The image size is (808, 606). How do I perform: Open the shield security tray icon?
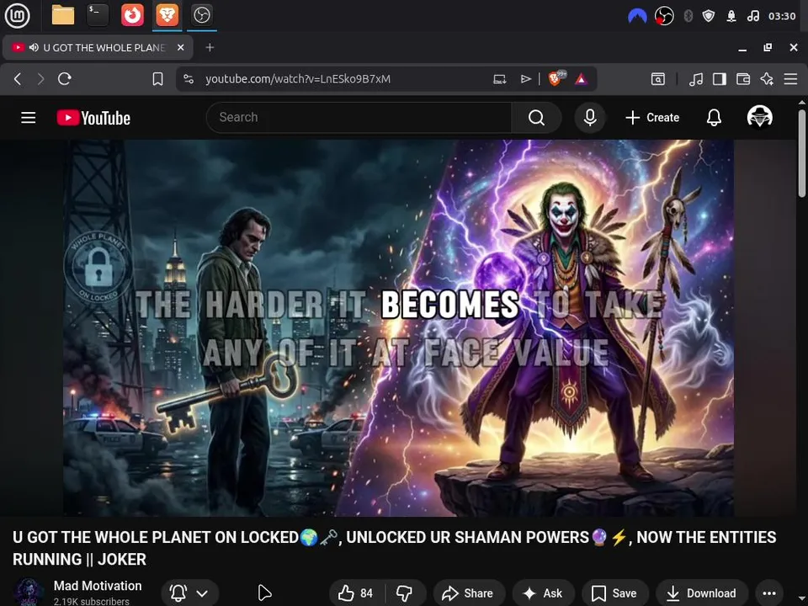(709, 16)
